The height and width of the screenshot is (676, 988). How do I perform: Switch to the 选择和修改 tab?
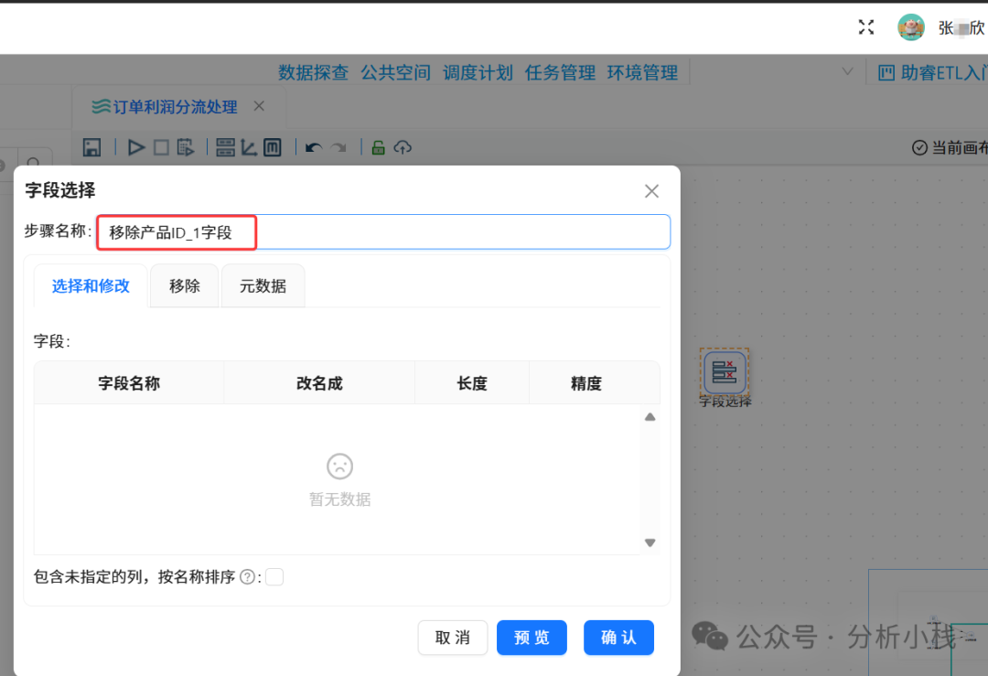click(x=91, y=286)
